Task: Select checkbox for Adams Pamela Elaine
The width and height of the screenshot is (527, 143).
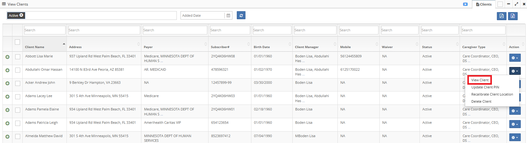Action: pyautogui.click(x=18, y=110)
